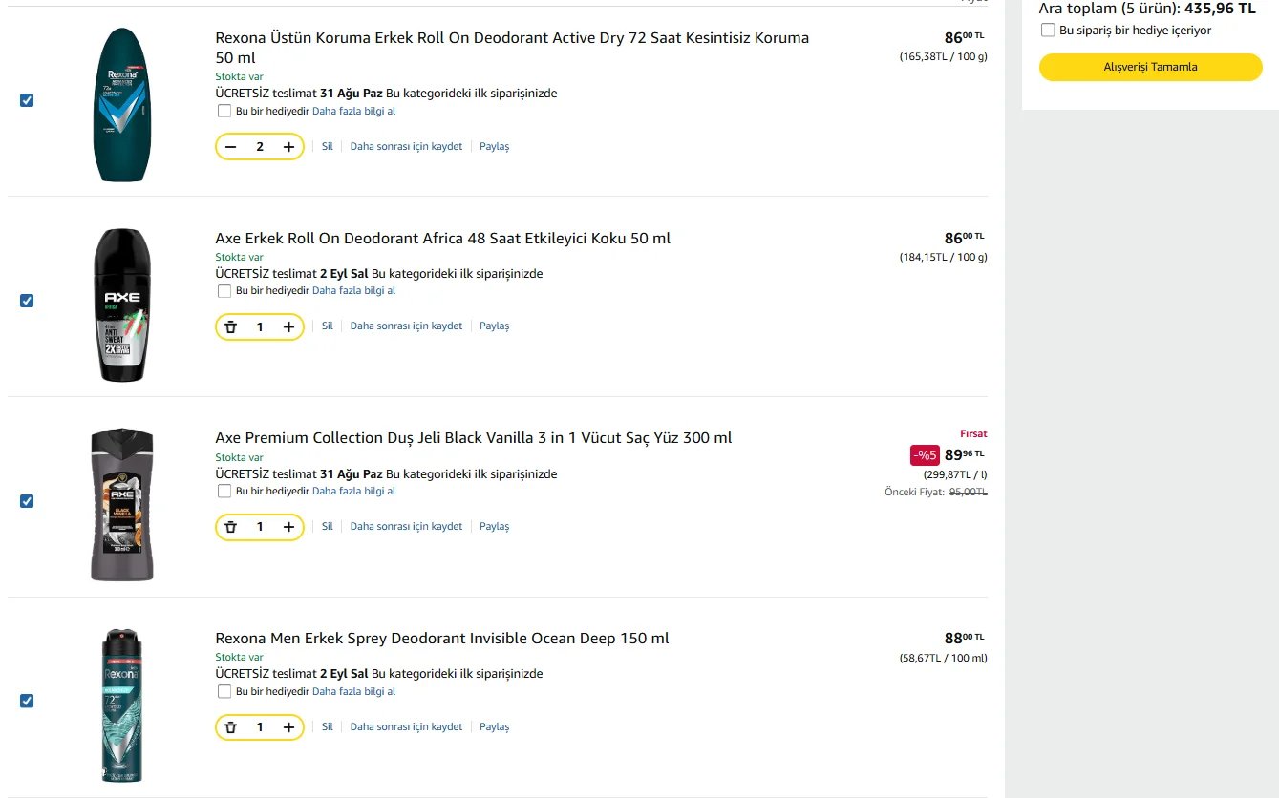Image resolution: width=1279 pixels, height=798 pixels.
Task: Open Rexona Men Invisible Ocean Deep product title
Action: pos(442,639)
